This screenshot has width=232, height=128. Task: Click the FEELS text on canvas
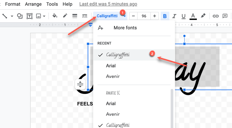point(85,104)
